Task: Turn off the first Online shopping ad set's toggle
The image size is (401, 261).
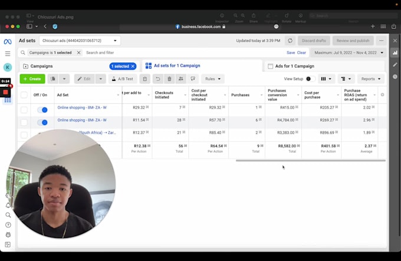Action: click(42, 110)
